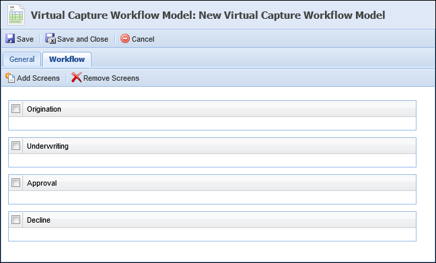This screenshot has width=436, height=263.
Task: Click the workflow model document icon
Action: point(16,15)
